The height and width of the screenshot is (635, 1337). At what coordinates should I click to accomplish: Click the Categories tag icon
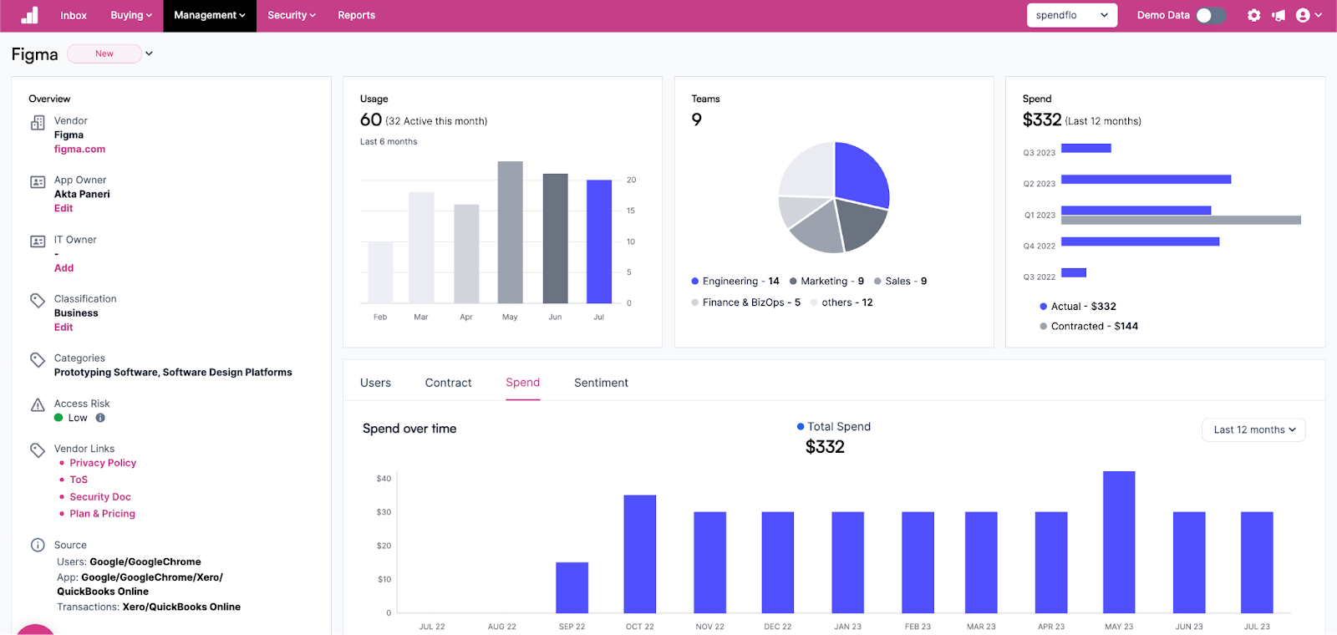(x=38, y=359)
